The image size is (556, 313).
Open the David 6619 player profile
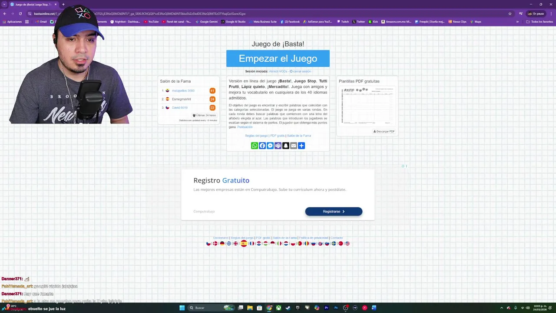coord(179,107)
